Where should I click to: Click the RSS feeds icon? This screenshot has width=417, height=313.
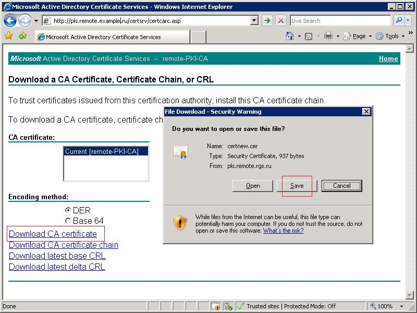[x=309, y=36]
